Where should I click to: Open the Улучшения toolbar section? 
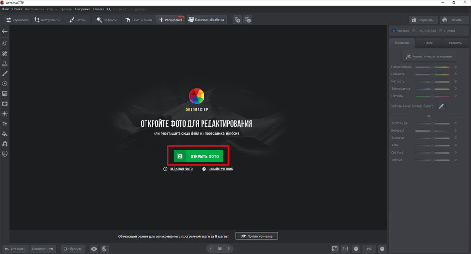[x=17, y=20]
